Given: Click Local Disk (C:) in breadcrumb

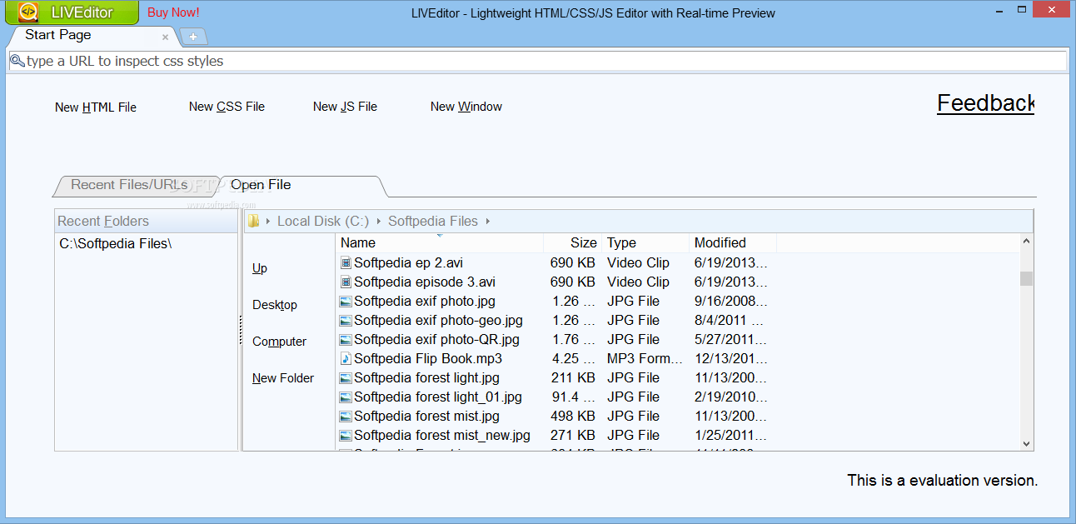Looking at the screenshot, I should click(323, 221).
